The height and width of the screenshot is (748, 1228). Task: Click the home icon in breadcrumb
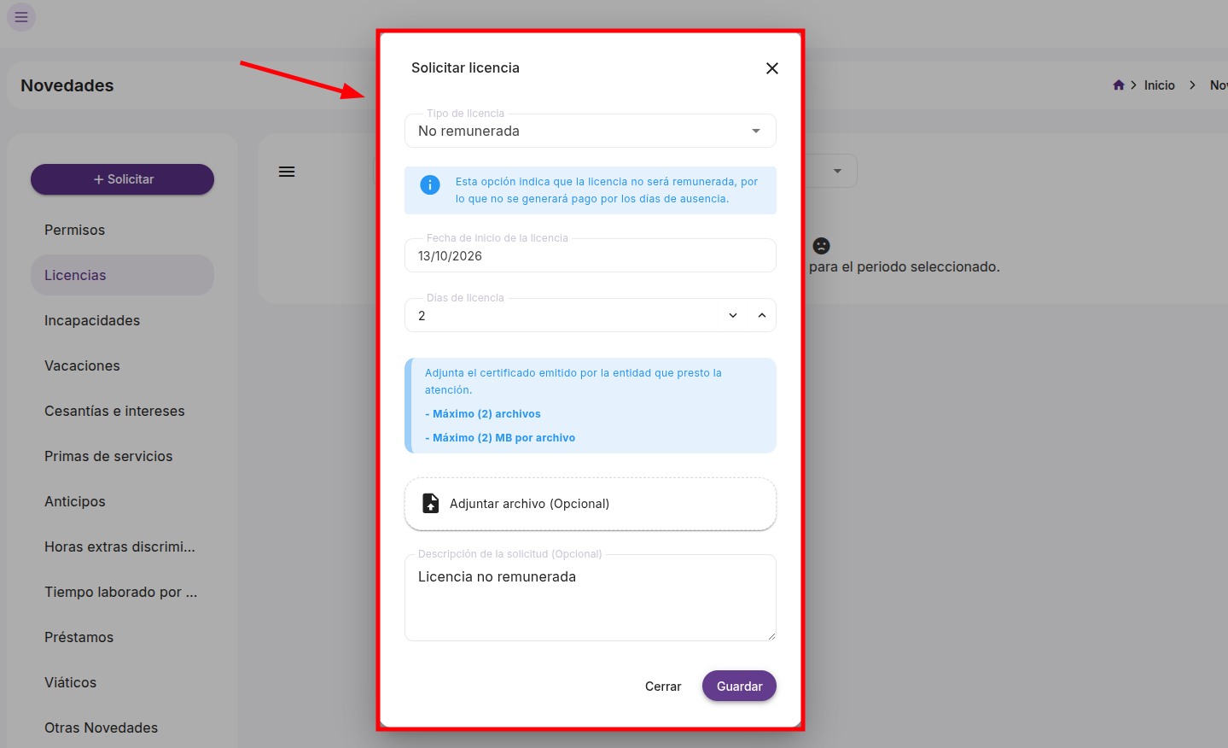coord(1119,85)
